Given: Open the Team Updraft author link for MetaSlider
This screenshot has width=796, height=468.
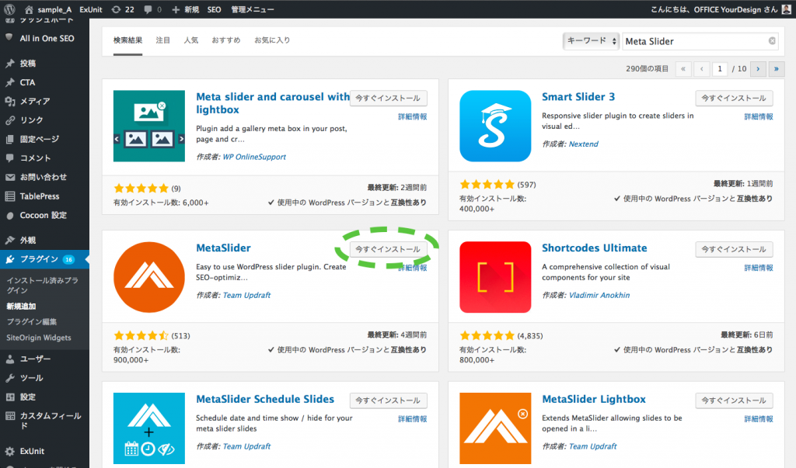Looking at the screenshot, I should (246, 295).
